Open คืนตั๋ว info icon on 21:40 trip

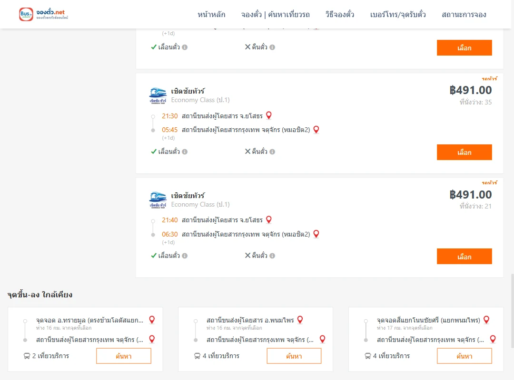[x=272, y=256]
